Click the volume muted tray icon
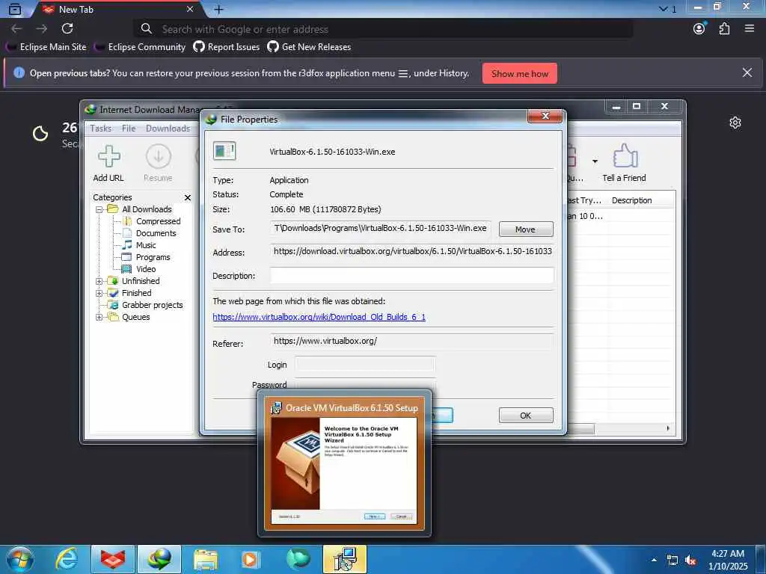 click(690, 561)
